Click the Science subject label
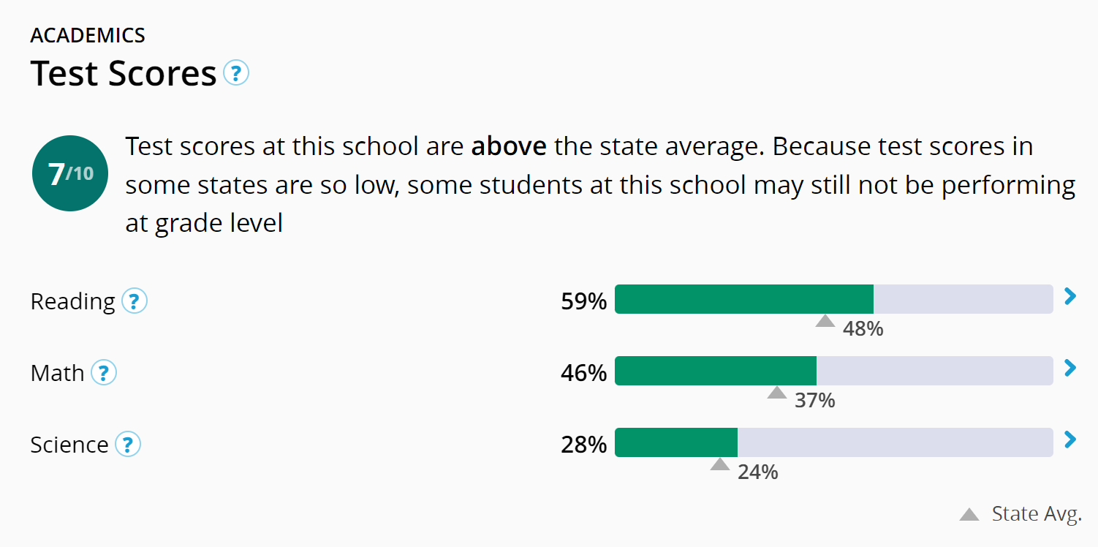Screen dimensions: 1098x547 tap(69, 445)
